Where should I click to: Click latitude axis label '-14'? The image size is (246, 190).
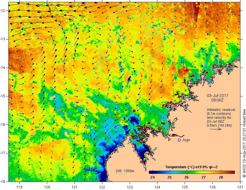(x=3, y=68)
